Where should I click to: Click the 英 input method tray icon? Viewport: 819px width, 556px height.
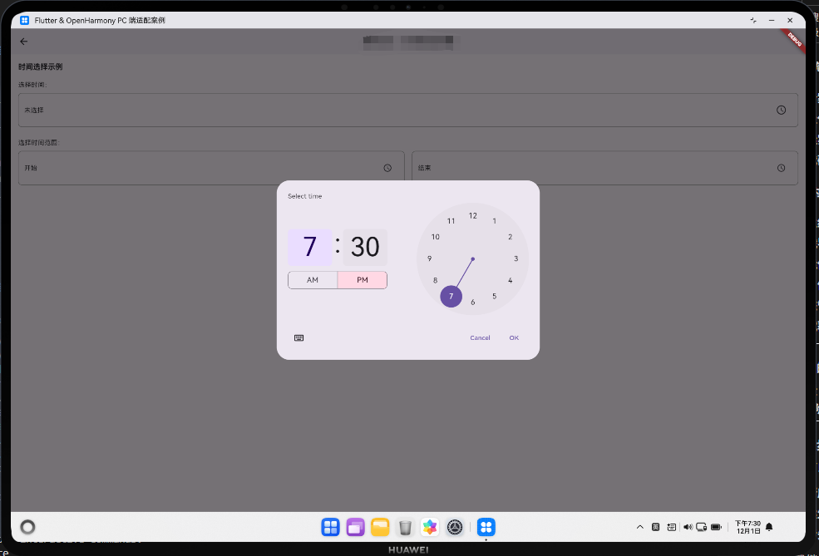(655, 527)
